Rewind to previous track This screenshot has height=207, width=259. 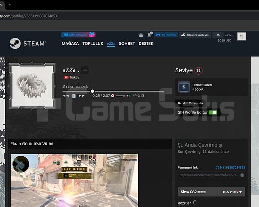pos(66,96)
